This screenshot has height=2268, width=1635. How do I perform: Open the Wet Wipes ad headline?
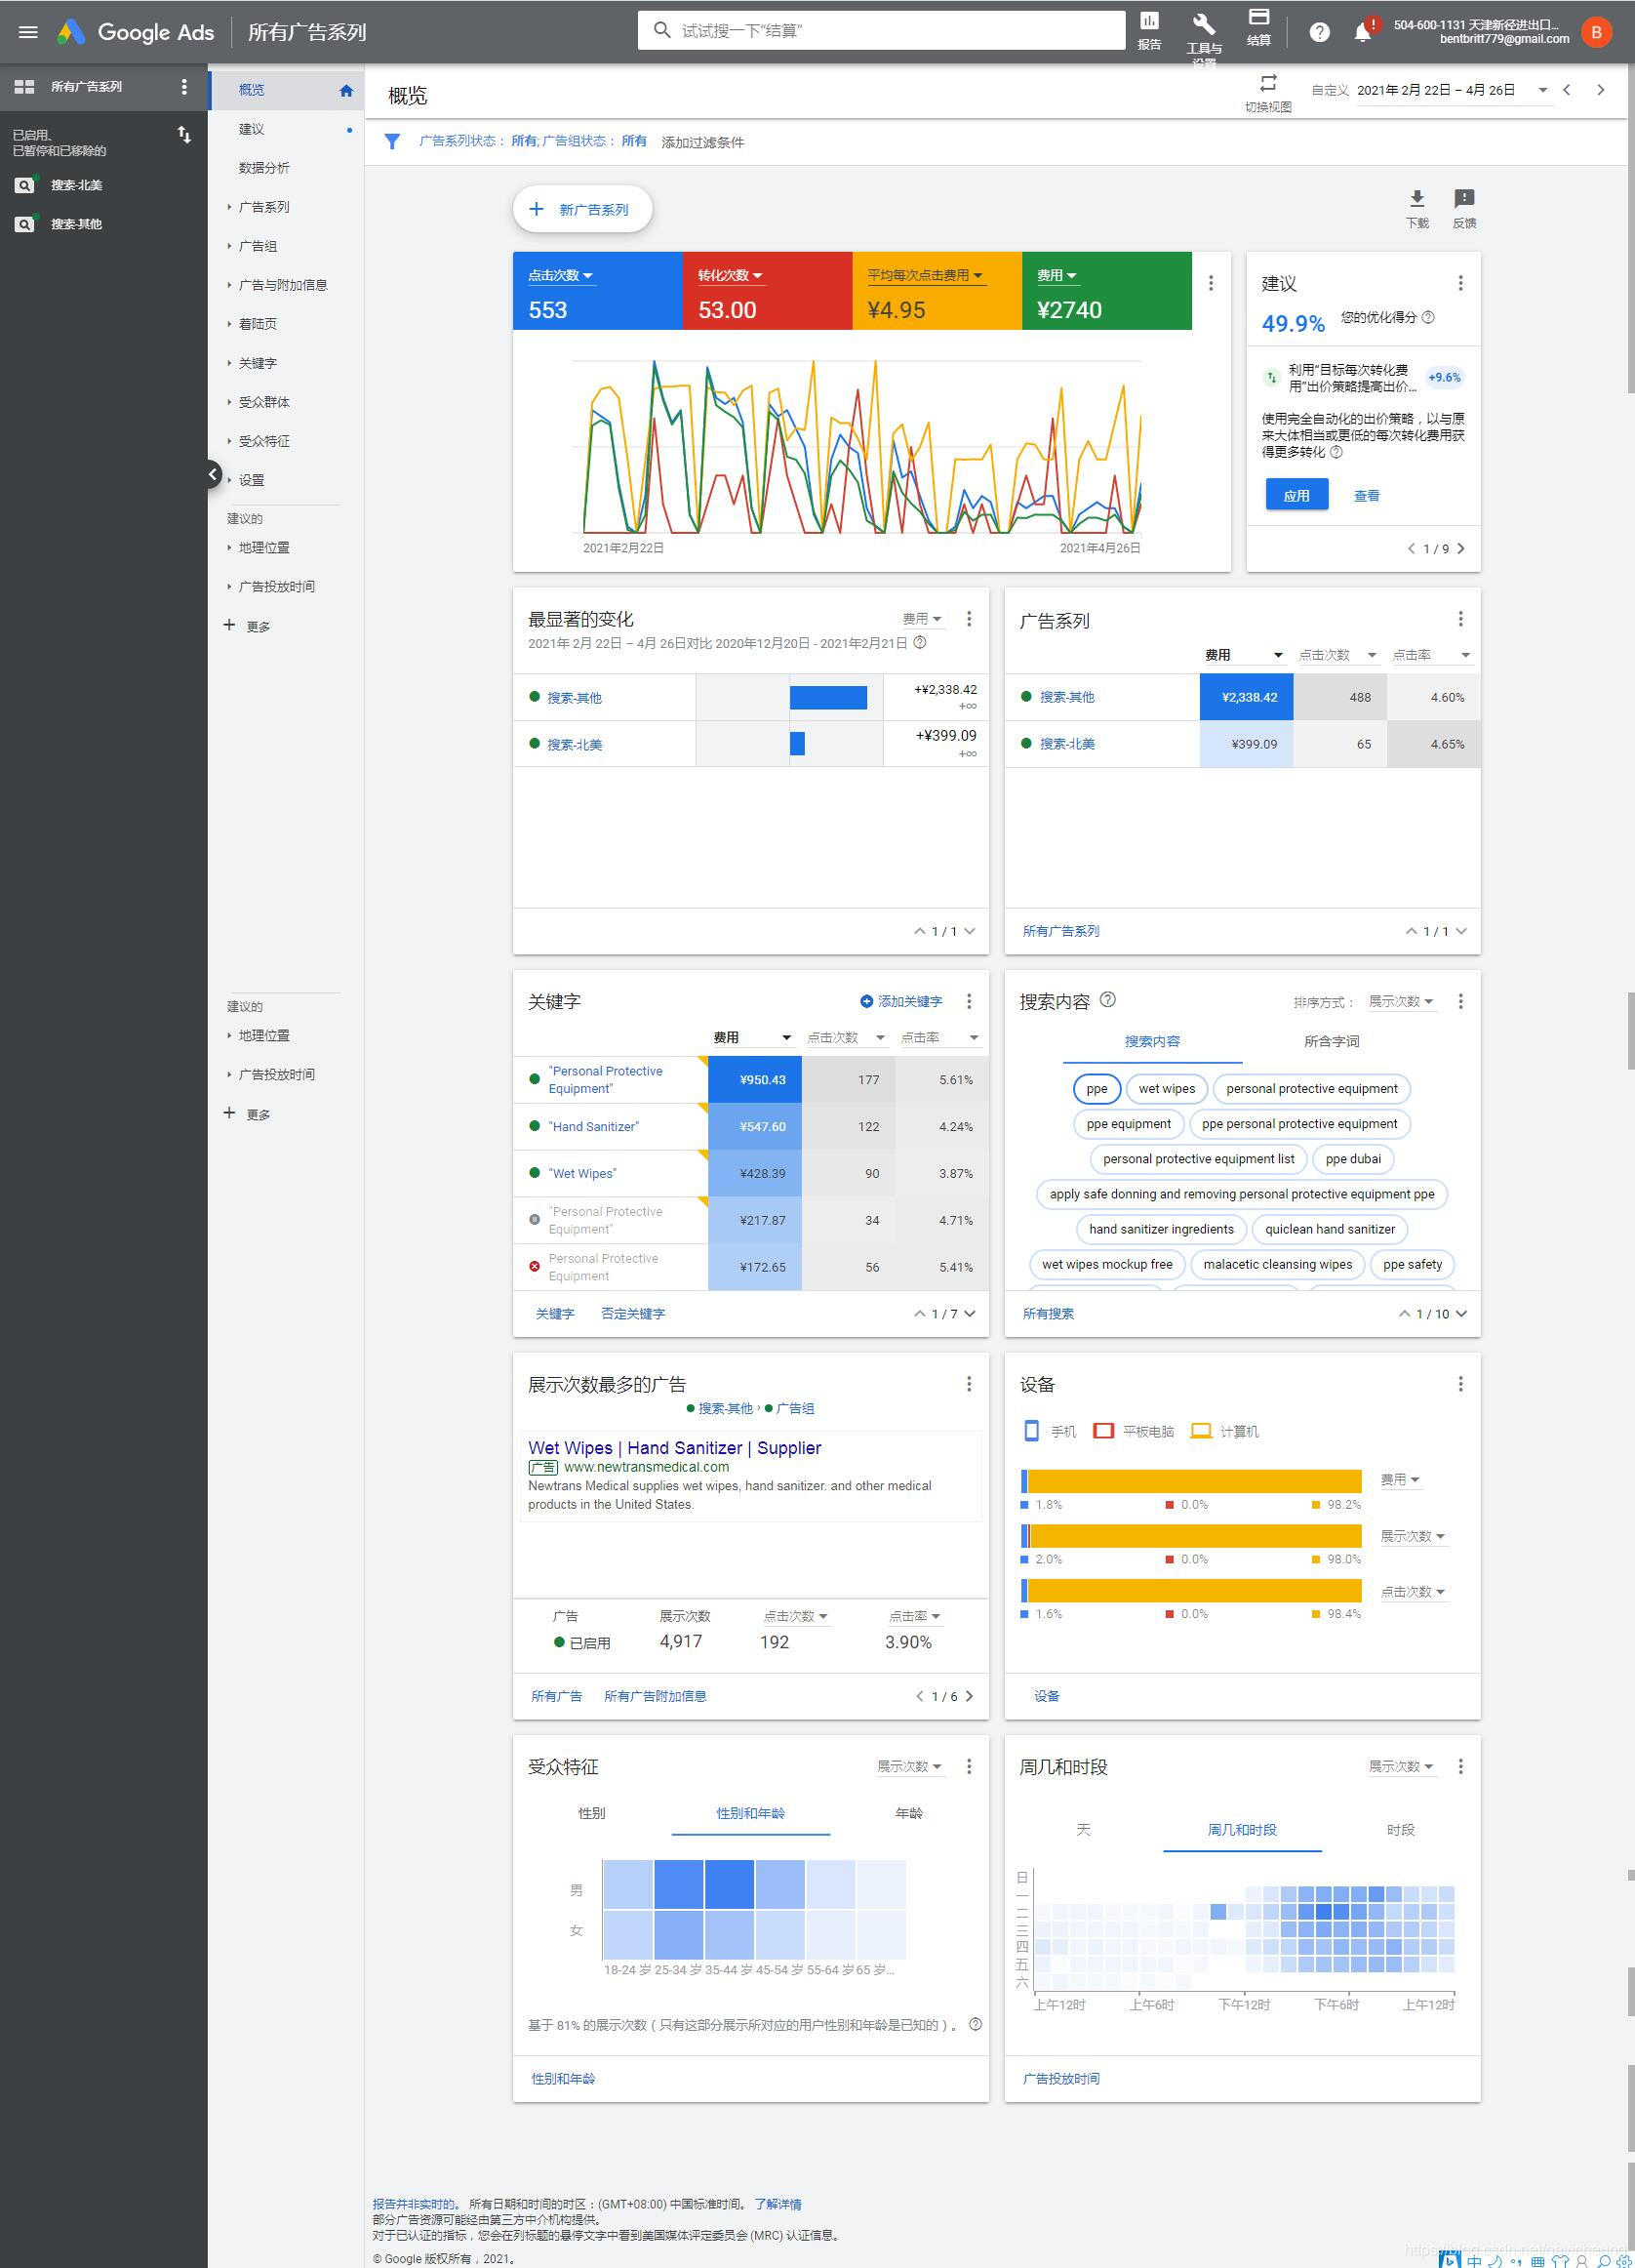pos(675,1448)
